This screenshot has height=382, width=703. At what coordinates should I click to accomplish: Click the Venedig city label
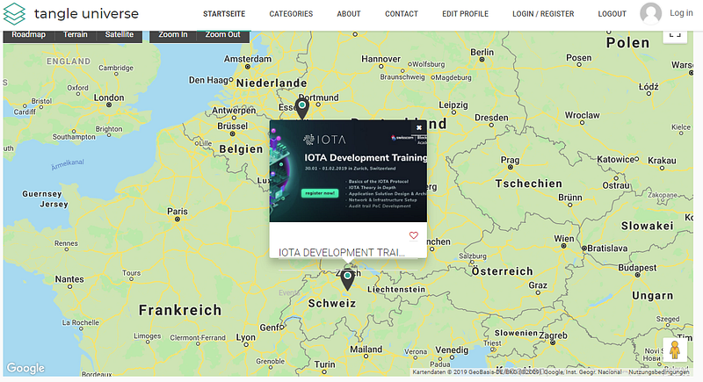[452, 350]
